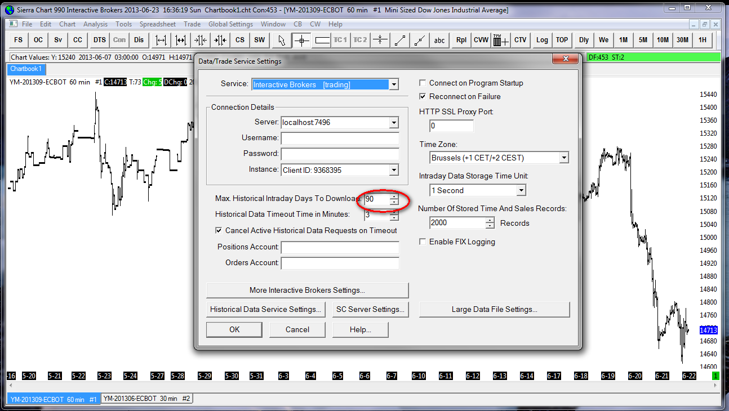Screen dimensions: 729x411
Task: Open the File menu
Action: tap(27, 24)
